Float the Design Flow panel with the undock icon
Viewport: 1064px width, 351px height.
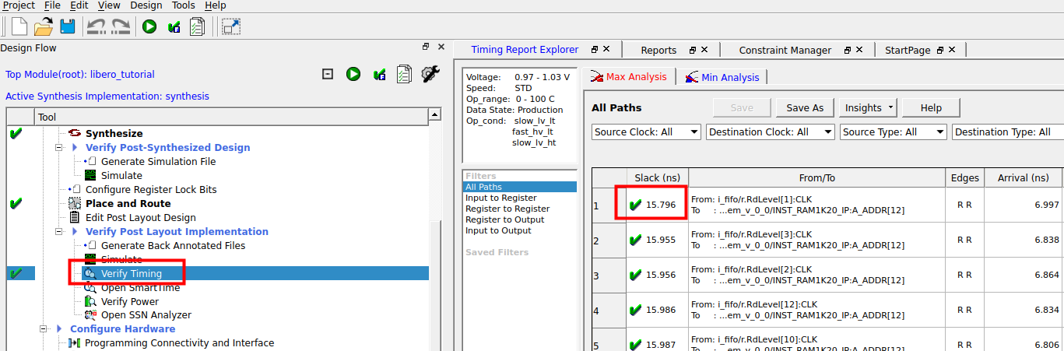click(426, 47)
